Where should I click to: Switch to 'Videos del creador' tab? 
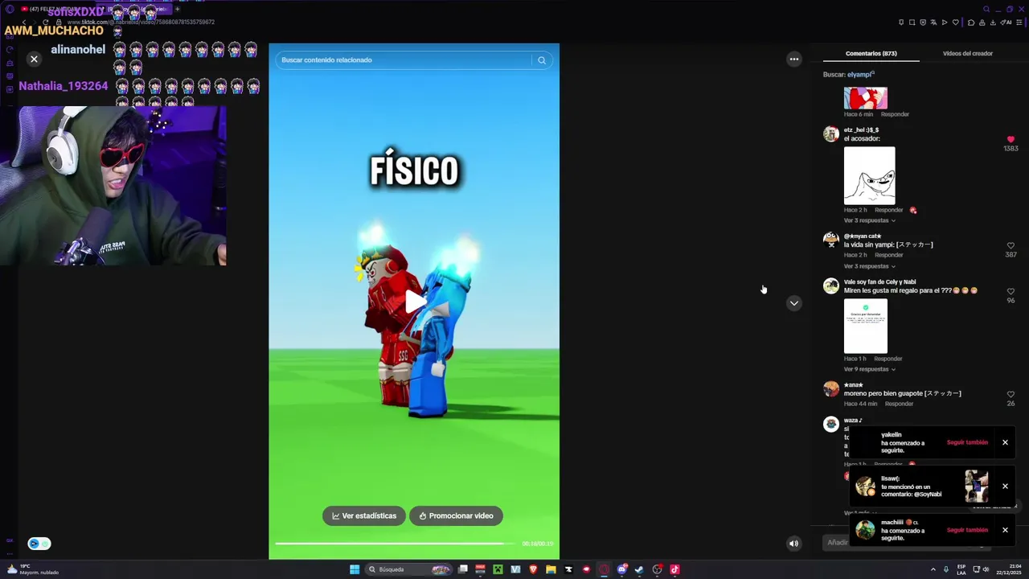tap(968, 53)
